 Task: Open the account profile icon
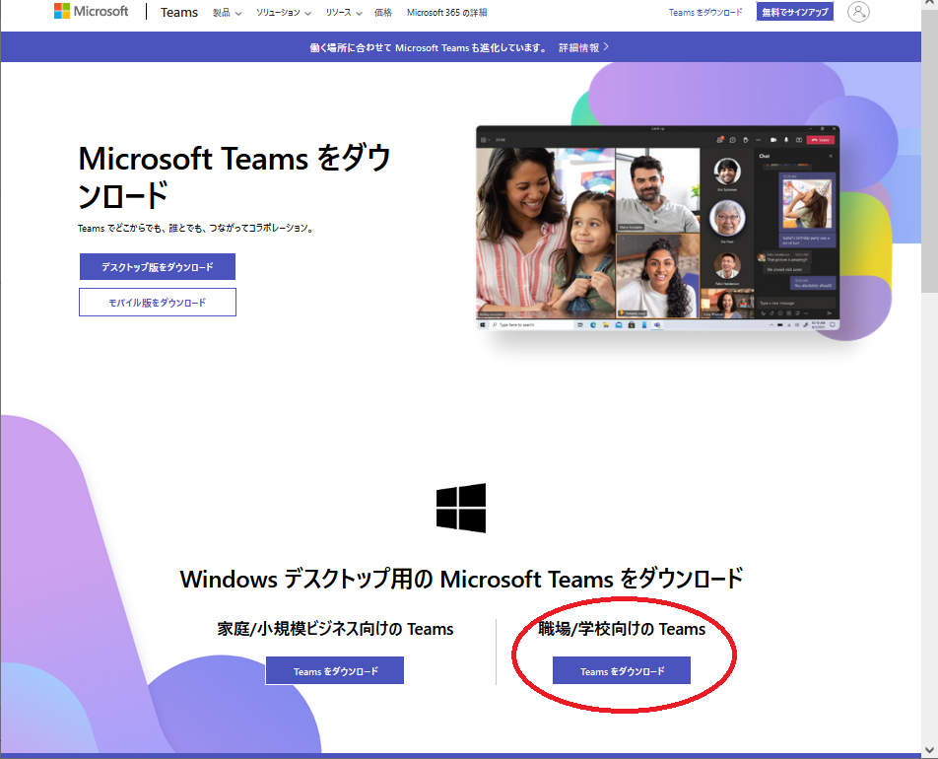click(x=858, y=12)
